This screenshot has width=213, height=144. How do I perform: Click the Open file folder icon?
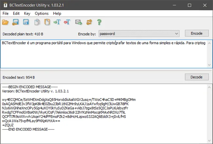point(5,22)
